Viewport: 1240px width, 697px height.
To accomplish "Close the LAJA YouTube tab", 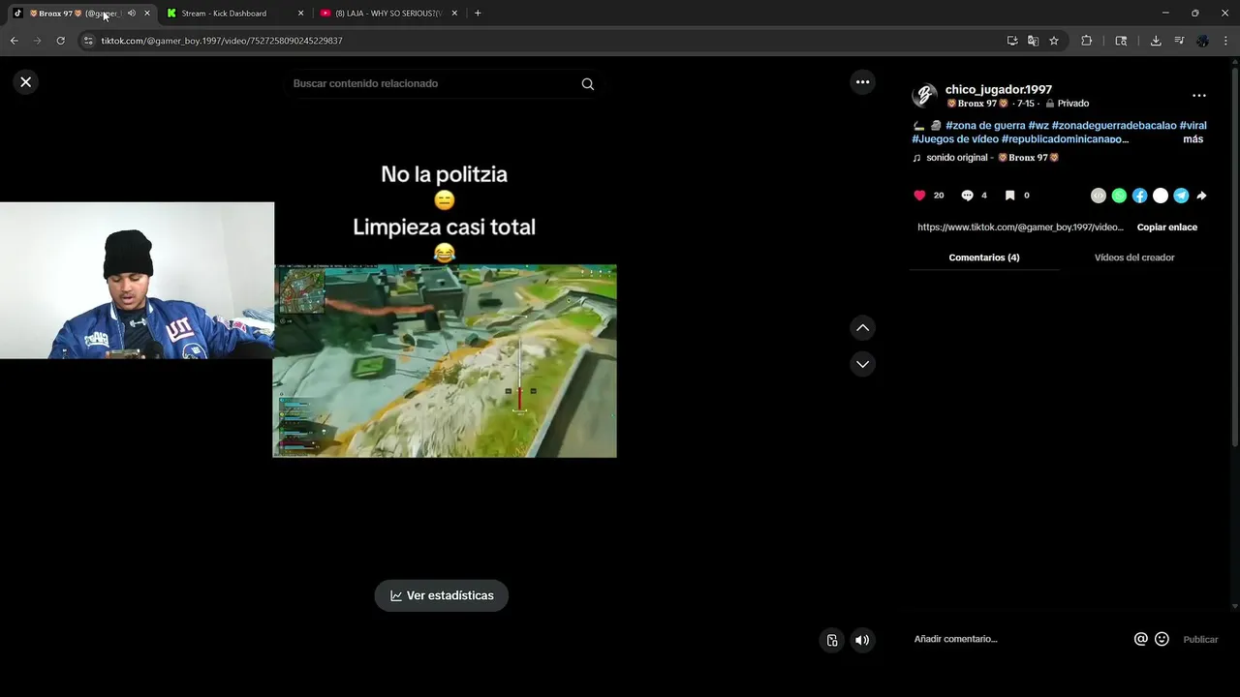I will tap(454, 14).
